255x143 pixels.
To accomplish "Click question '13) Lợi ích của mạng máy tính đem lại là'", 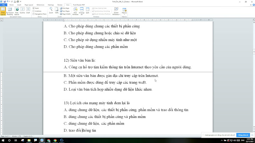I will point(97,103).
